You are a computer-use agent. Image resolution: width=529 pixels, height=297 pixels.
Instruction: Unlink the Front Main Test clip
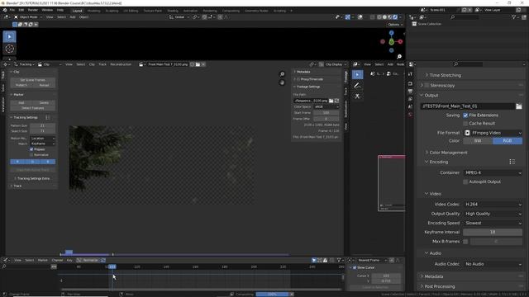(x=203, y=64)
